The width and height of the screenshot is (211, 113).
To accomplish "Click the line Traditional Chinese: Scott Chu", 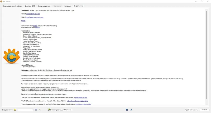I will tap(32, 62).
